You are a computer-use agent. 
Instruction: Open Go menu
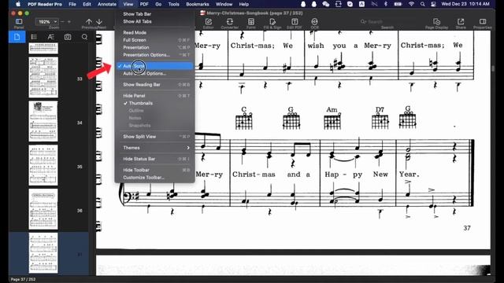pyautogui.click(x=158, y=4)
